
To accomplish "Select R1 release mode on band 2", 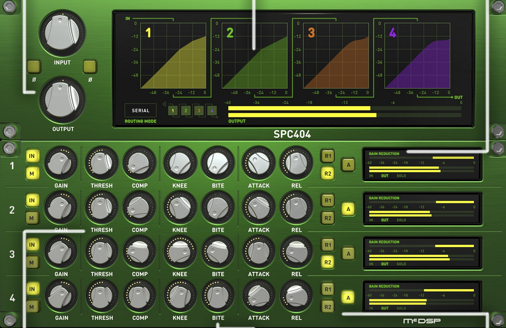I will point(328,201).
